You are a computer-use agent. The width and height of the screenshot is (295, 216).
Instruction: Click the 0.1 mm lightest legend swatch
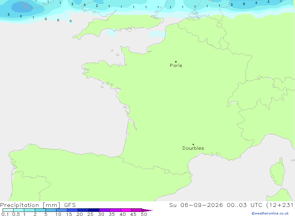(8, 210)
